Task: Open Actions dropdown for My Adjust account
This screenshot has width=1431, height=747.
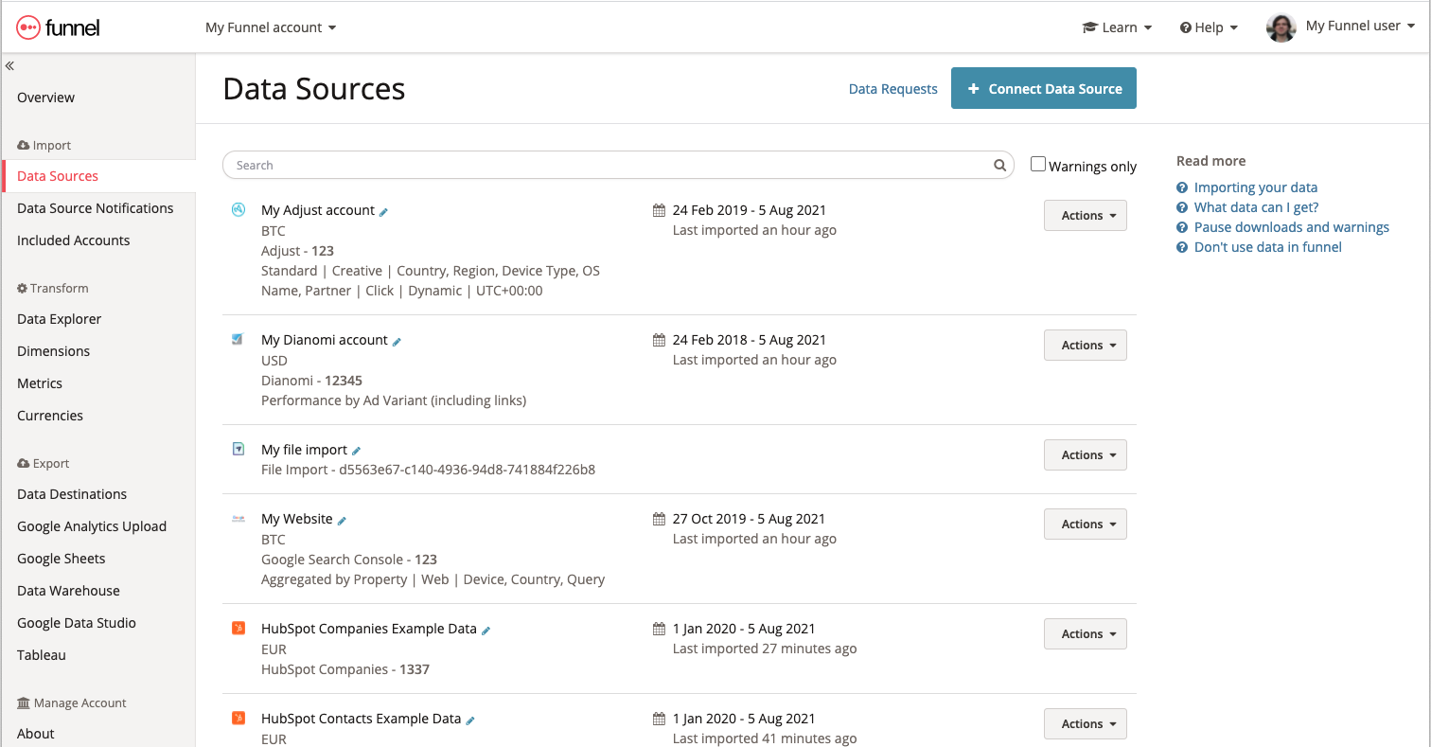Action: [1085, 215]
